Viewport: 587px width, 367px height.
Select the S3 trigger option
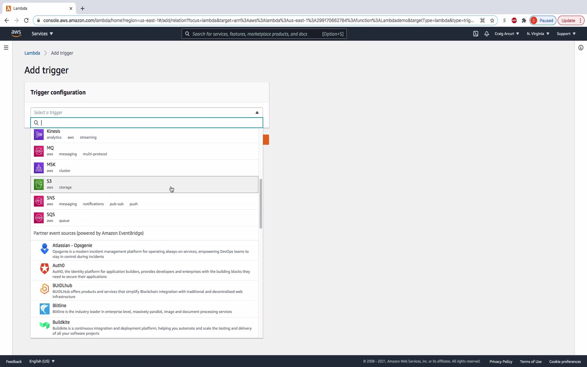144,185
